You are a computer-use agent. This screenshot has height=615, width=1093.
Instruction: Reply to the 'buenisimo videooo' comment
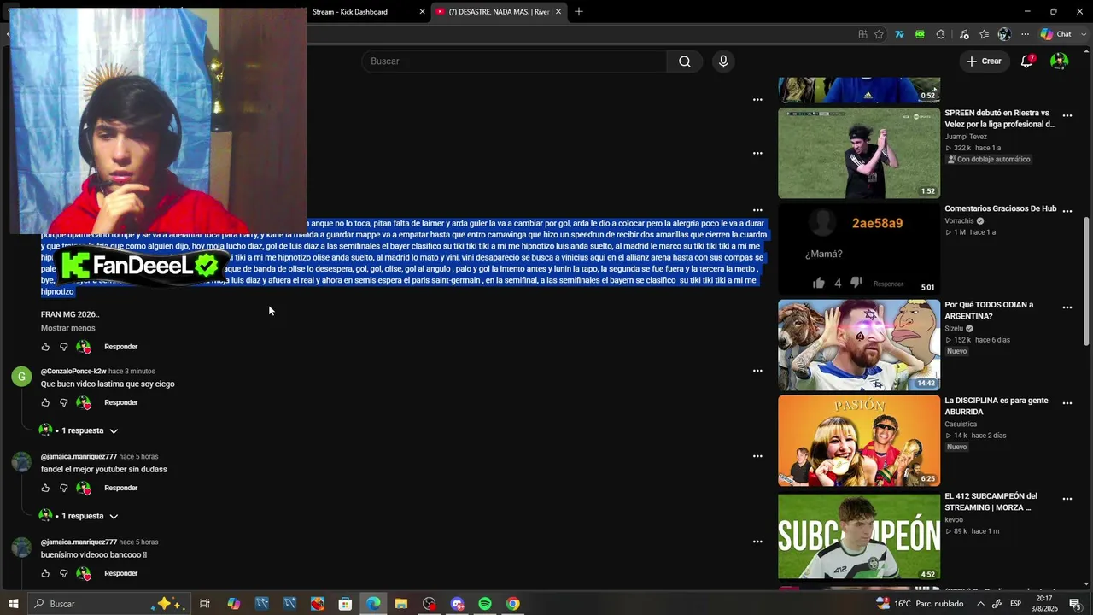(x=120, y=573)
